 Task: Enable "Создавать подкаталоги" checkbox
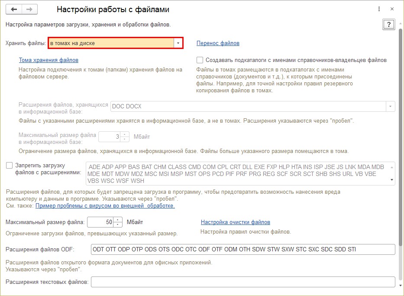[200, 60]
